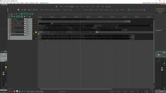This screenshot has width=166, height=93.
Task: Click the 57.1.00 / 1:43.384 time display
Action: click(35, 91)
